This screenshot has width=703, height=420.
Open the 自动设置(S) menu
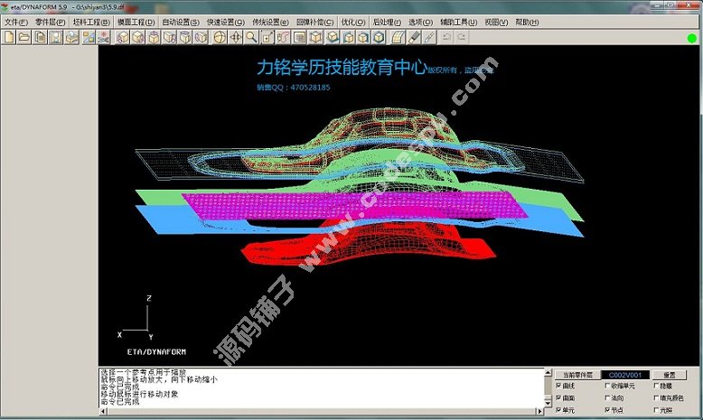click(x=181, y=22)
